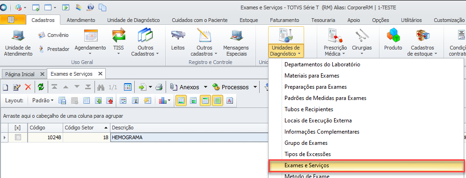The width and height of the screenshot is (466, 178).
Task: Toggle the [x] select-all column header
Action: pyautogui.click(x=17, y=128)
